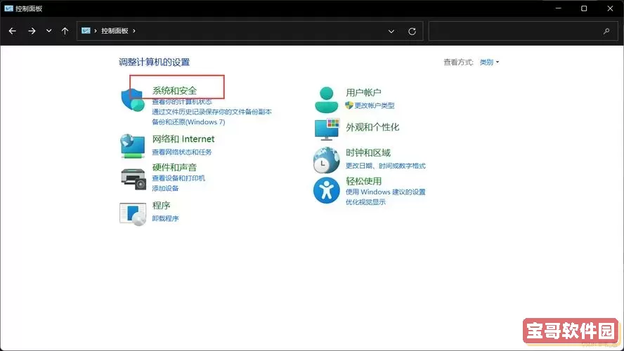
Task: Go up one level with the up arrow
Action: (x=65, y=31)
